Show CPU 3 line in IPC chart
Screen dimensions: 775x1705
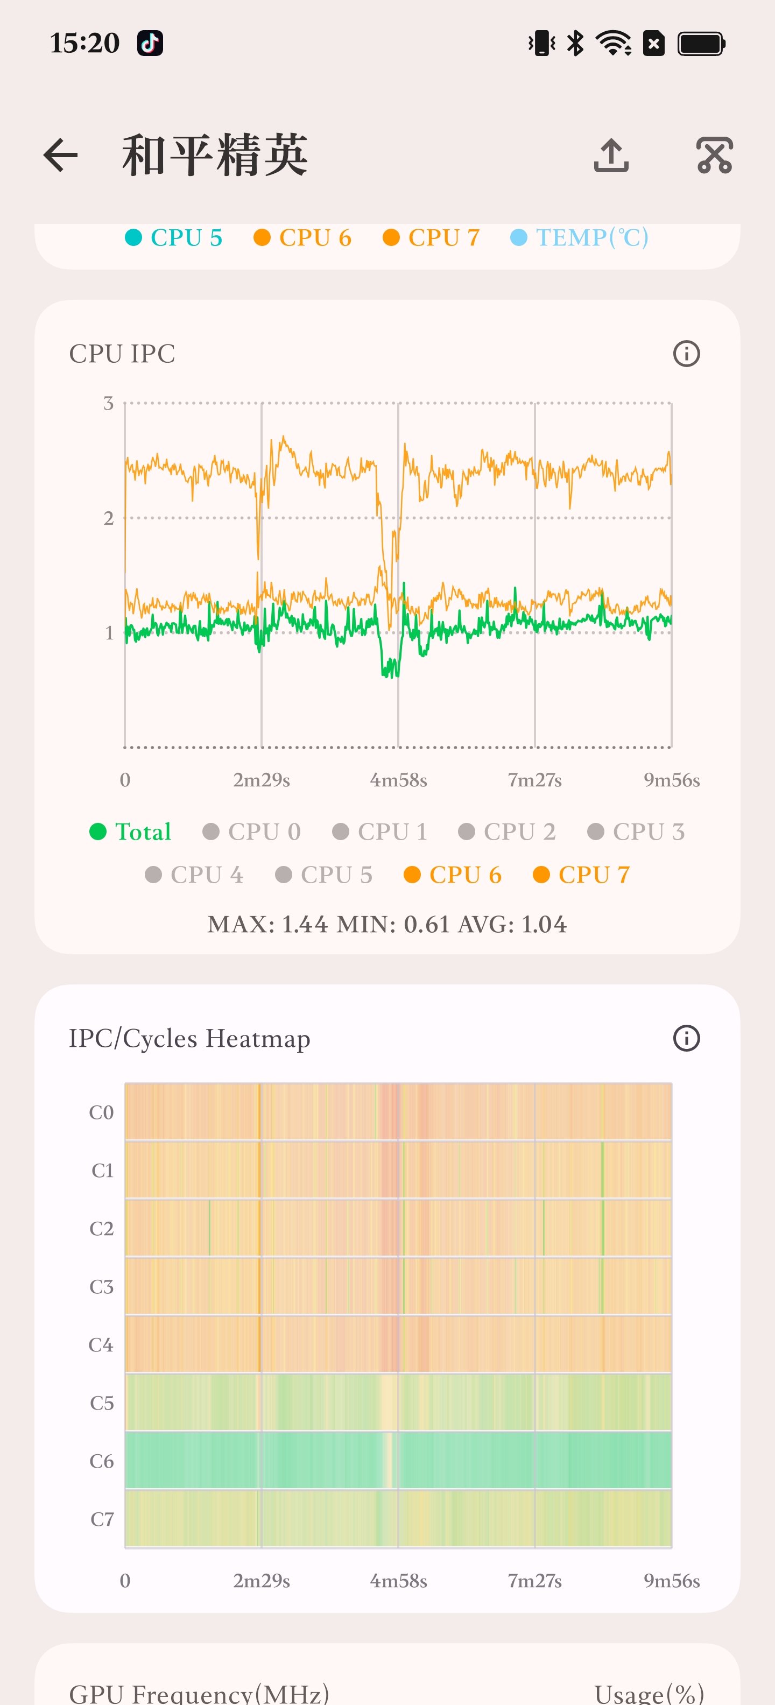coord(636,832)
